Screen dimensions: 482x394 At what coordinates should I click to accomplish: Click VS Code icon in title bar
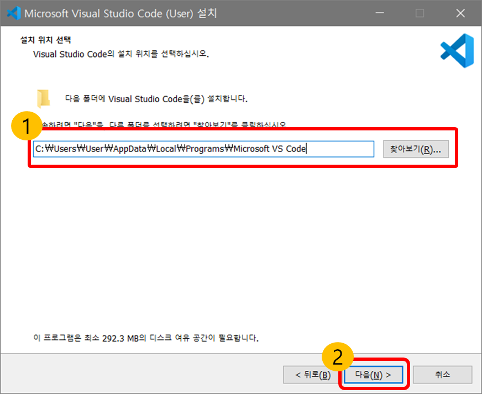click(14, 13)
